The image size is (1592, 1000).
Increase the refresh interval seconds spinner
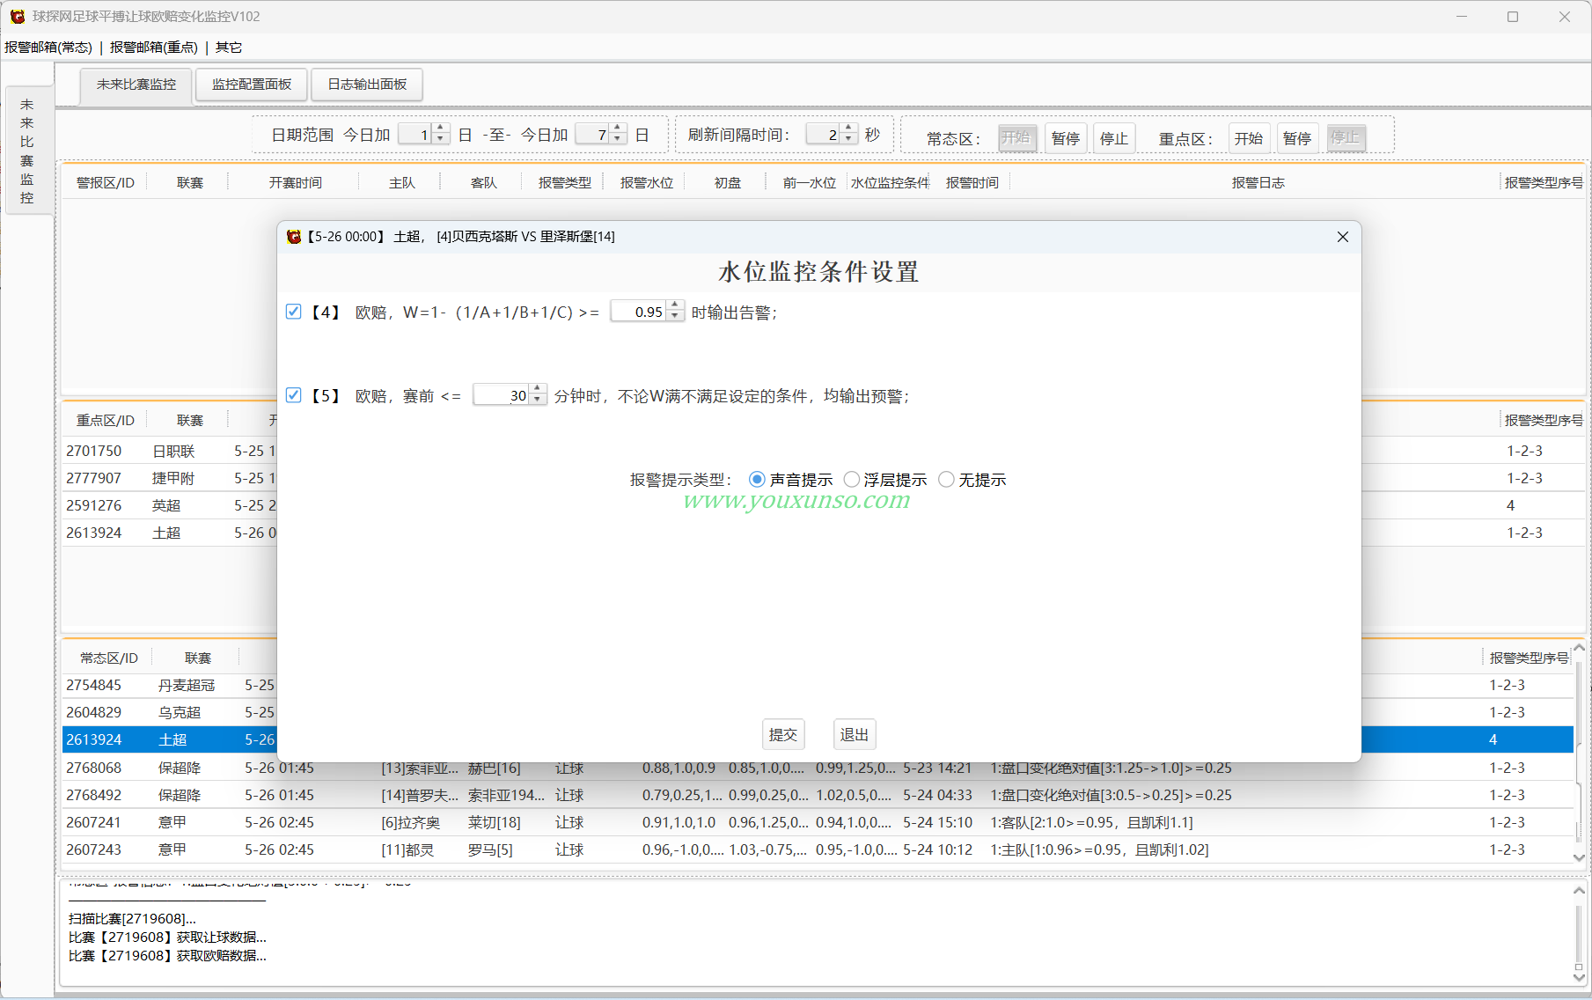[x=848, y=129]
